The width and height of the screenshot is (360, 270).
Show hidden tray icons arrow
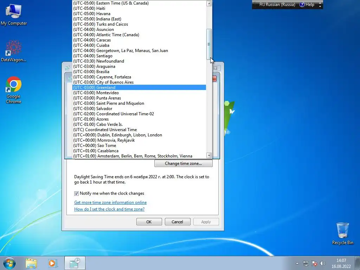coord(297,263)
